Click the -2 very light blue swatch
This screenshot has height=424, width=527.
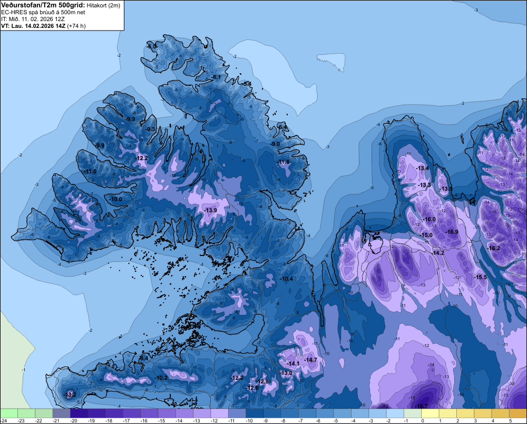(395, 413)
